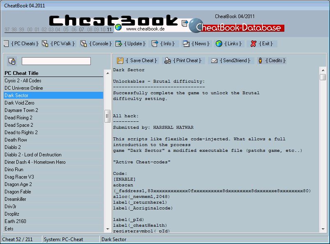Click the Update button label

point(135,44)
